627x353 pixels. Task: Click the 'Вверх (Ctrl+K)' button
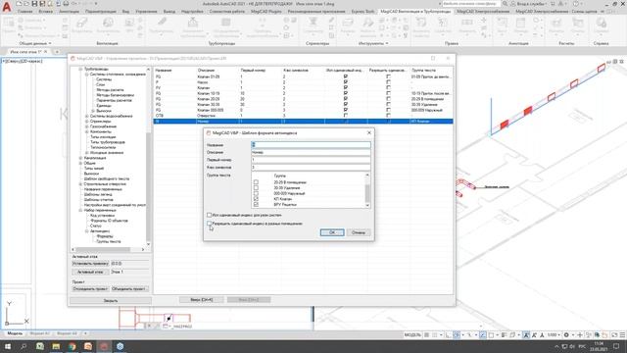click(202, 300)
